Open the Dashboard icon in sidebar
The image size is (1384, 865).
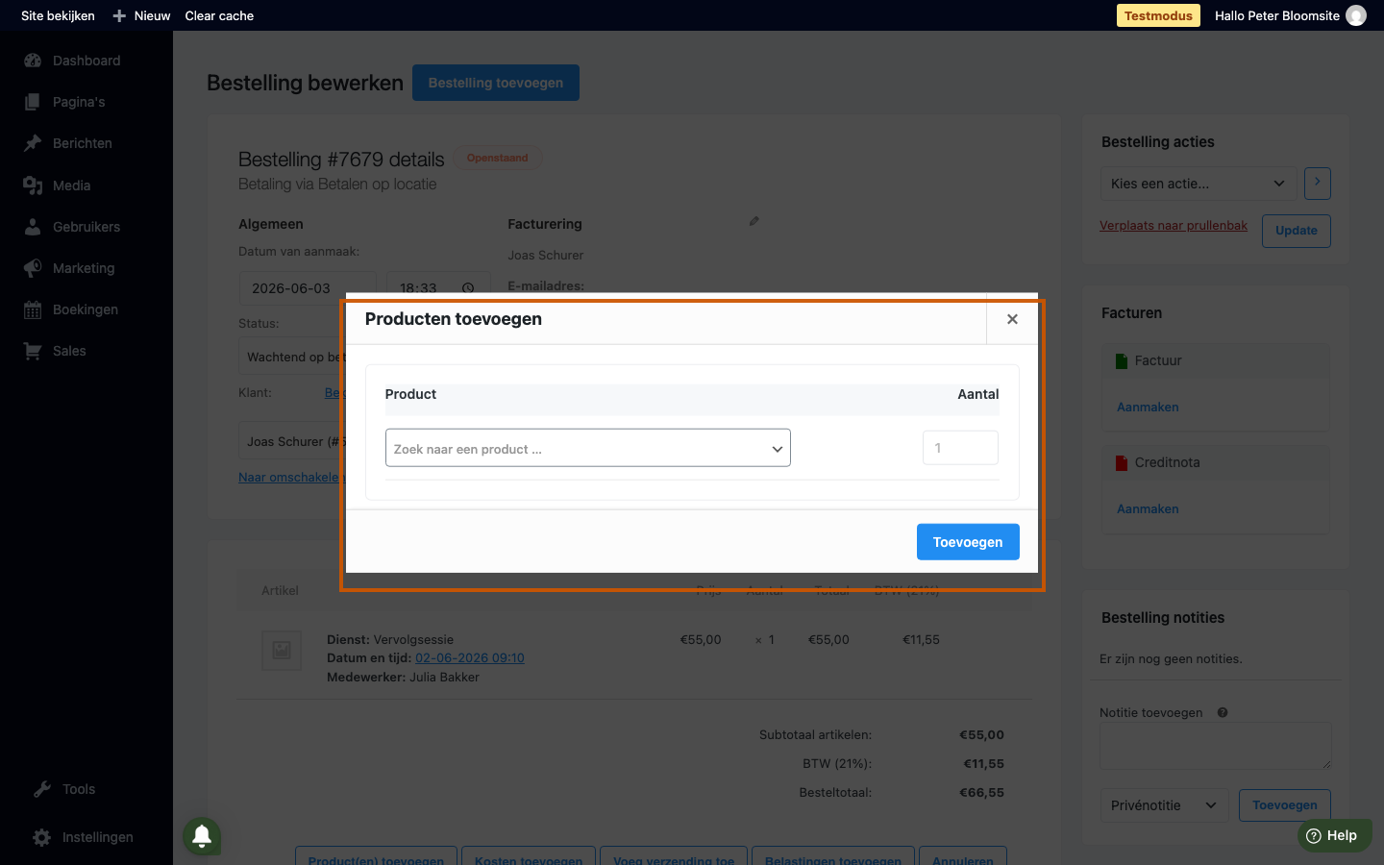click(x=33, y=61)
